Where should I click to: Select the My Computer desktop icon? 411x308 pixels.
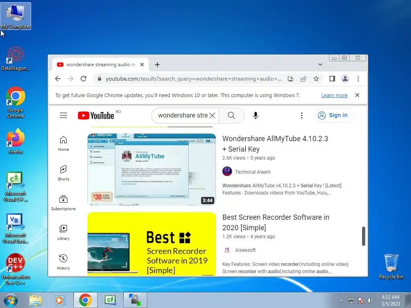tap(16, 16)
